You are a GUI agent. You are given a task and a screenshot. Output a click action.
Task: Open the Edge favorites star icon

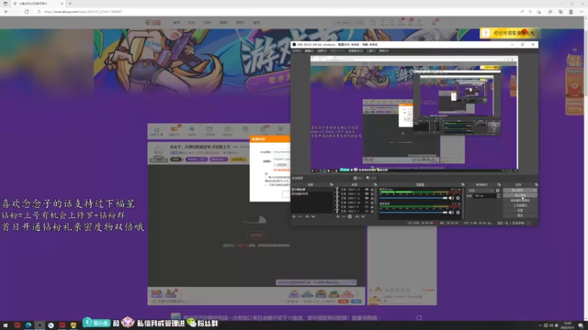(x=550, y=12)
